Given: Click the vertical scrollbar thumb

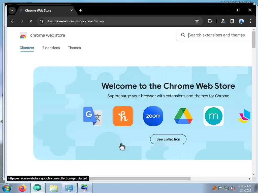Looking at the screenshot, I should pos(254,40).
